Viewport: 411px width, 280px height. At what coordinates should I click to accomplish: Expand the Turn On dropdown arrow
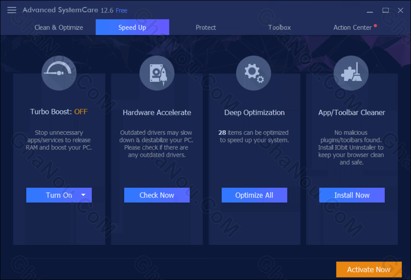[83, 195]
